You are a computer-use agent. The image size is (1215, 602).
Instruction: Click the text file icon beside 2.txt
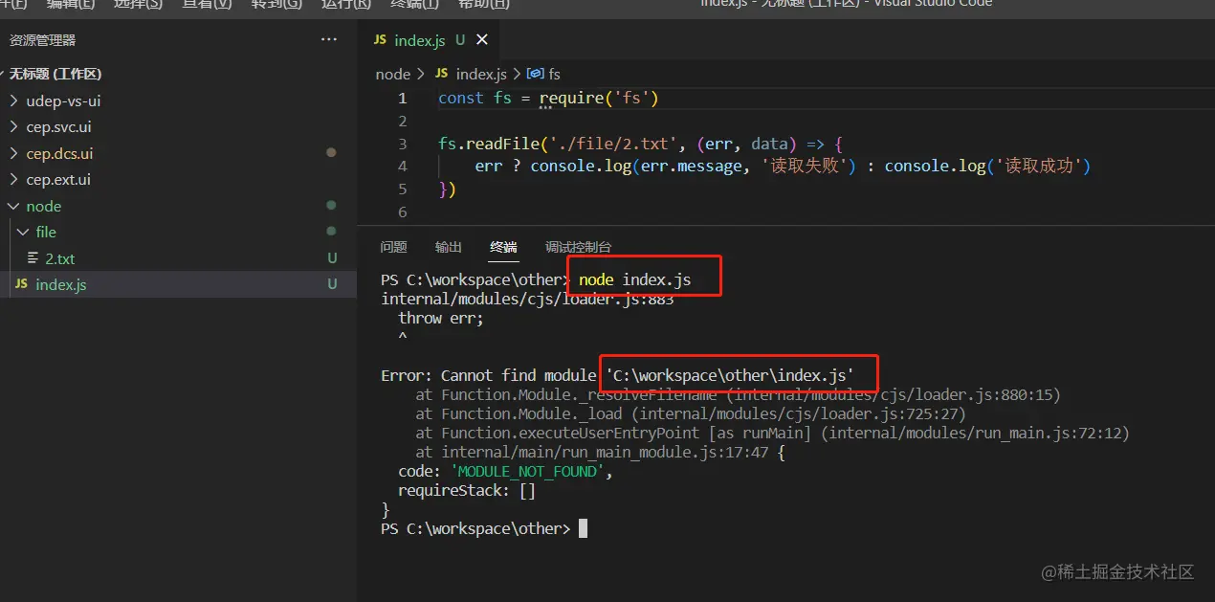click(33, 258)
